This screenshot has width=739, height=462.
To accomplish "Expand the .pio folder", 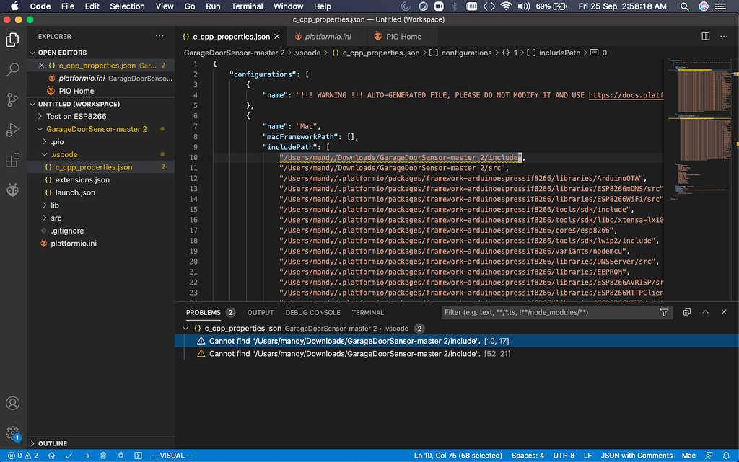I will 45,141.
